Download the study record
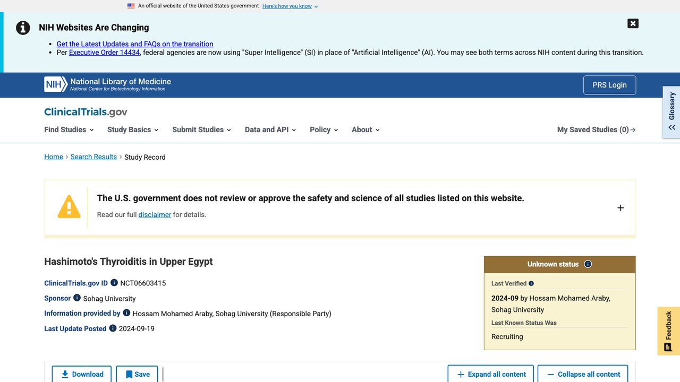This screenshot has height=382, width=680. (82, 374)
